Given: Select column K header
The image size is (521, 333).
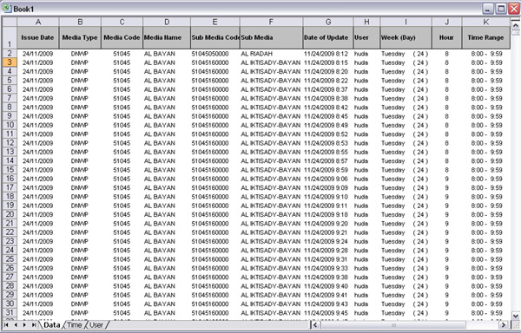Looking at the screenshot, I should (x=485, y=22).
